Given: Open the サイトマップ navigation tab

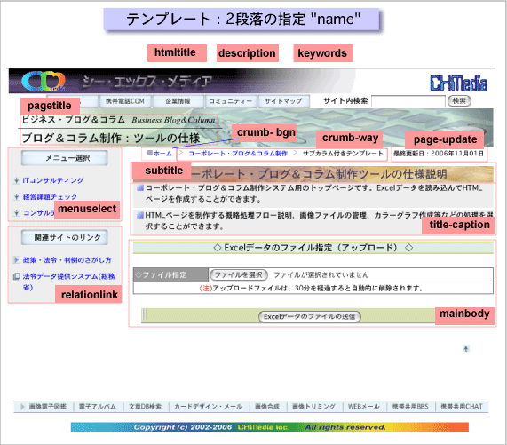Looking at the screenshot, I should [283, 101].
